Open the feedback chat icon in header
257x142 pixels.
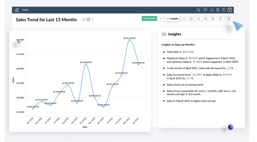(205, 10)
